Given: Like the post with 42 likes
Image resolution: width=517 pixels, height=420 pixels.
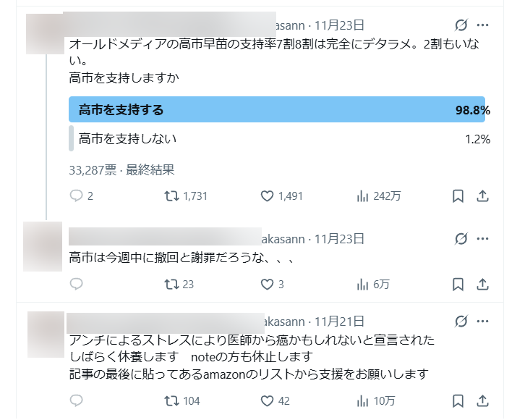Looking at the screenshot, I should click(x=267, y=400).
